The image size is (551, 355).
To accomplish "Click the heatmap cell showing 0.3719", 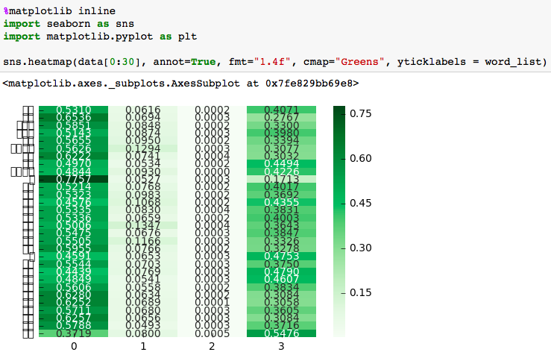I will point(73,333).
